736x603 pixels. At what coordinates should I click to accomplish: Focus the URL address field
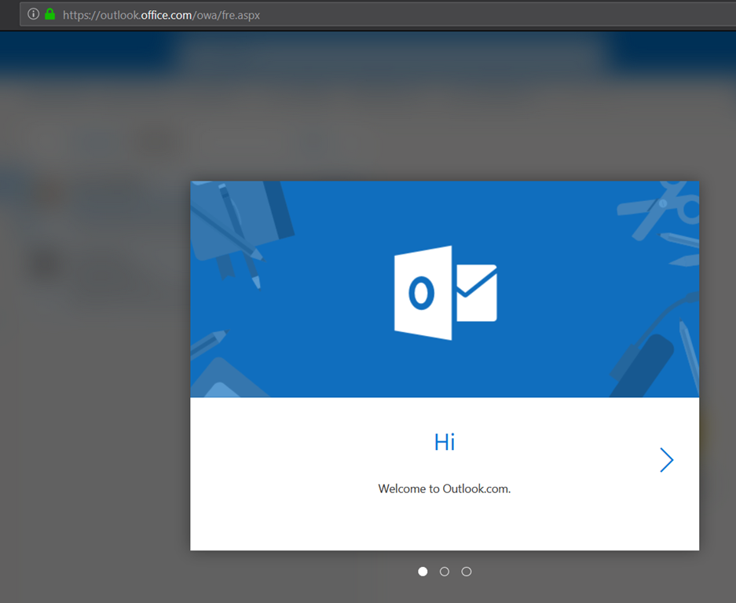point(377,15)
